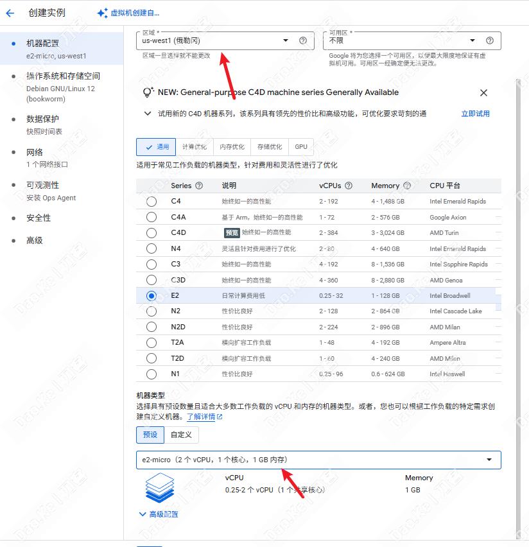The height and width of the screenshot is (547, 529).
Task: Select the T2D series radio button
Action: (x=152, y=358)
